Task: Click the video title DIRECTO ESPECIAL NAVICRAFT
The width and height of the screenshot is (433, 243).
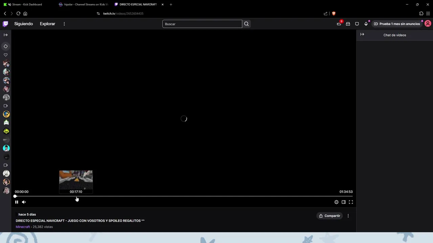Action: tap(80, 221)
